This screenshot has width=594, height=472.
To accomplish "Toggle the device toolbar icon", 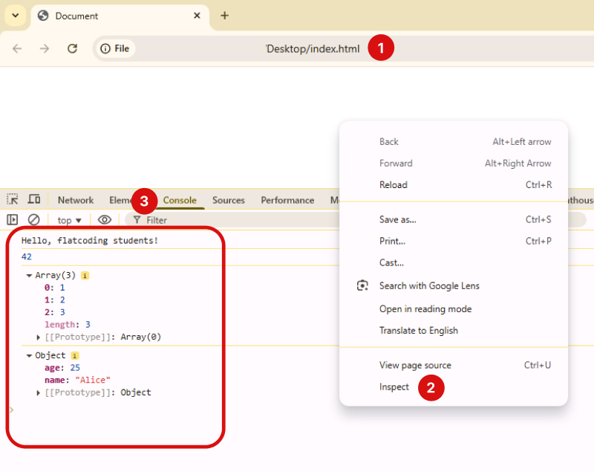I will (34, 199).
